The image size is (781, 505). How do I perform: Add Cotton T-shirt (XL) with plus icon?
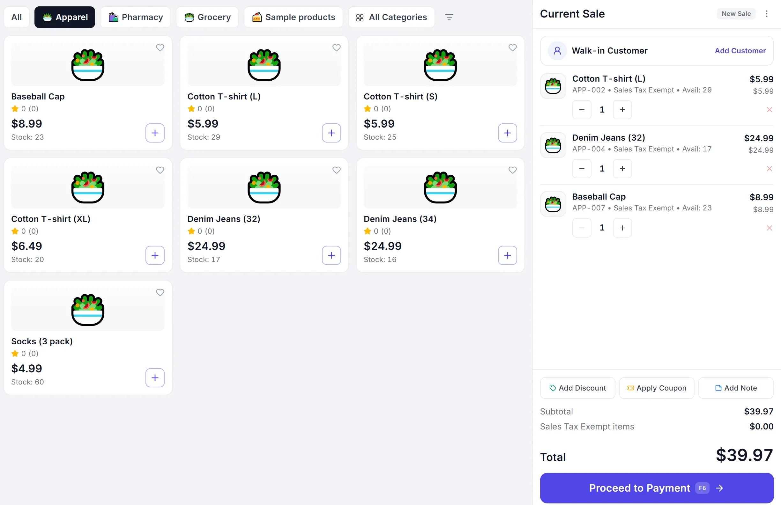[x=155, y=255]
